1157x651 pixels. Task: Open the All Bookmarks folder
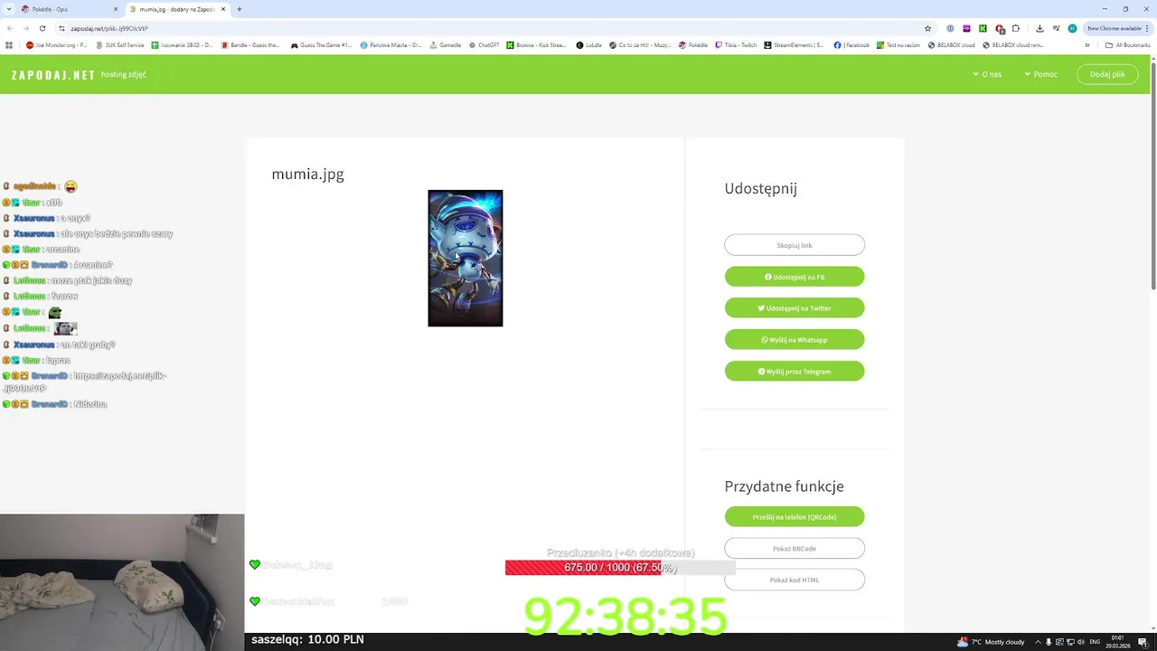(x=1128, y=45)
